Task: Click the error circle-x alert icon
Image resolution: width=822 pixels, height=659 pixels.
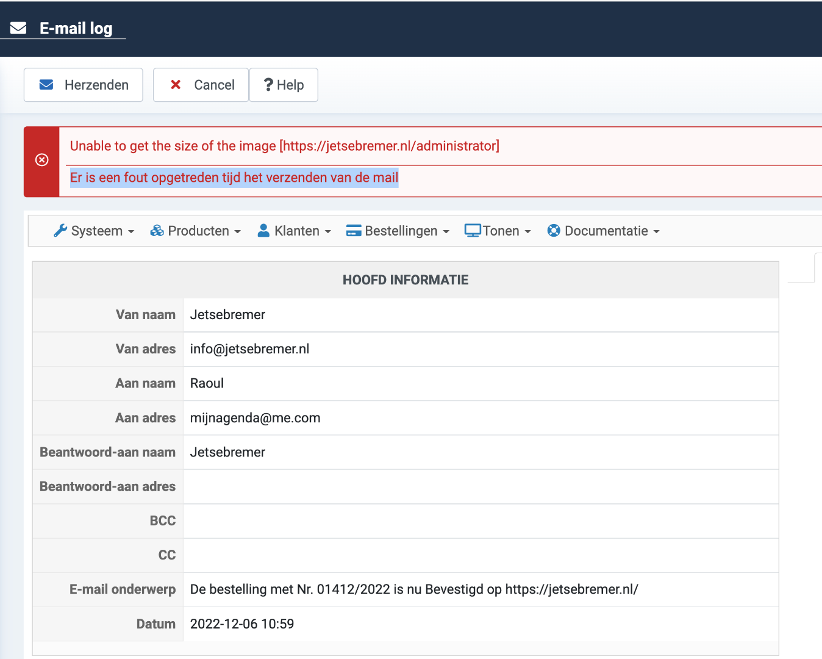Action: [42, 160]
